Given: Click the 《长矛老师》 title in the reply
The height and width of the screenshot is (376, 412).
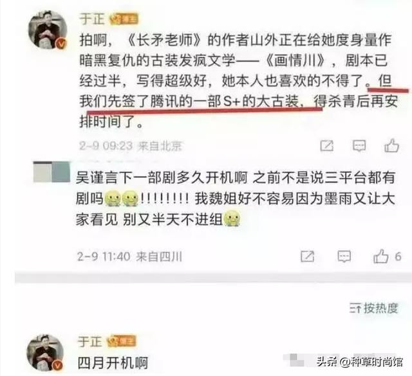Looking at the screenshot, I should [164, 40].
